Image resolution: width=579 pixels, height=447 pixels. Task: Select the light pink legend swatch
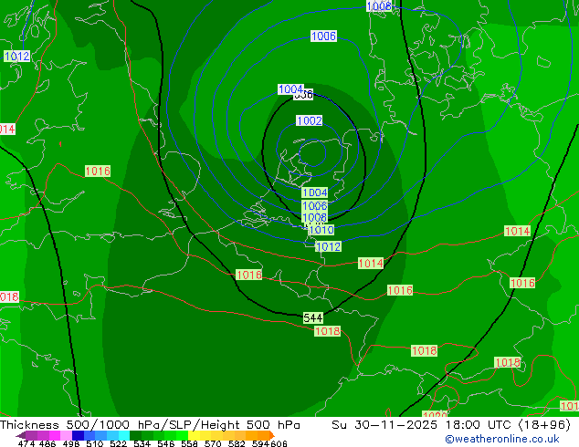[66, 435]
